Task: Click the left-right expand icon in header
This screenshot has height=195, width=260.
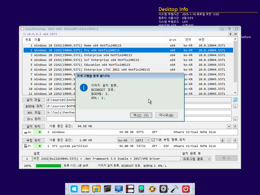Action: (235, 34)
